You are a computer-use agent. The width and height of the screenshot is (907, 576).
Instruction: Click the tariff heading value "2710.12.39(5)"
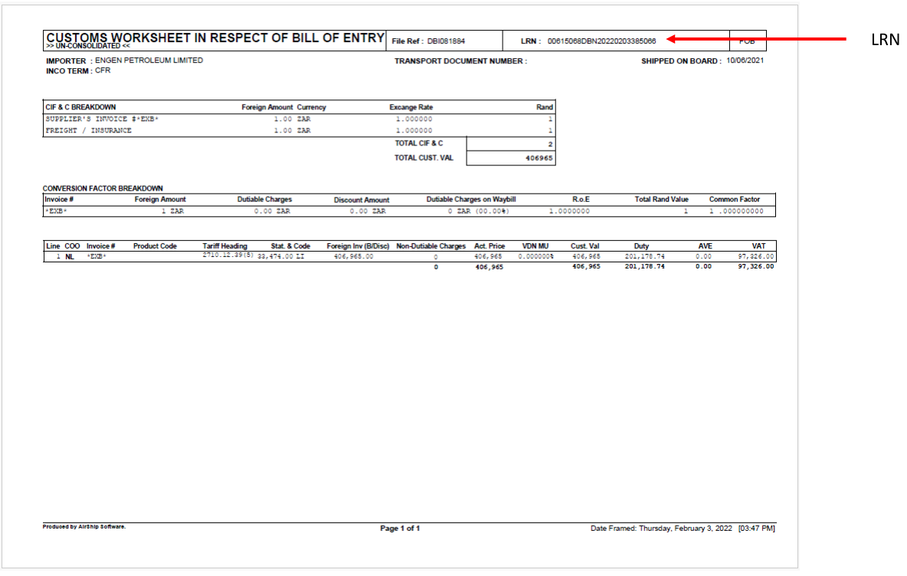228,255
